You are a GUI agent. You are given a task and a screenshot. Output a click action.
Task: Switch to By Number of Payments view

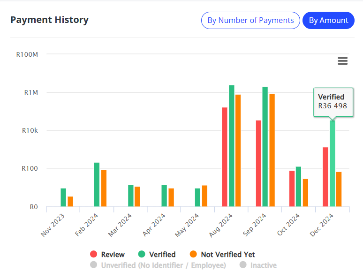[250, 21]
